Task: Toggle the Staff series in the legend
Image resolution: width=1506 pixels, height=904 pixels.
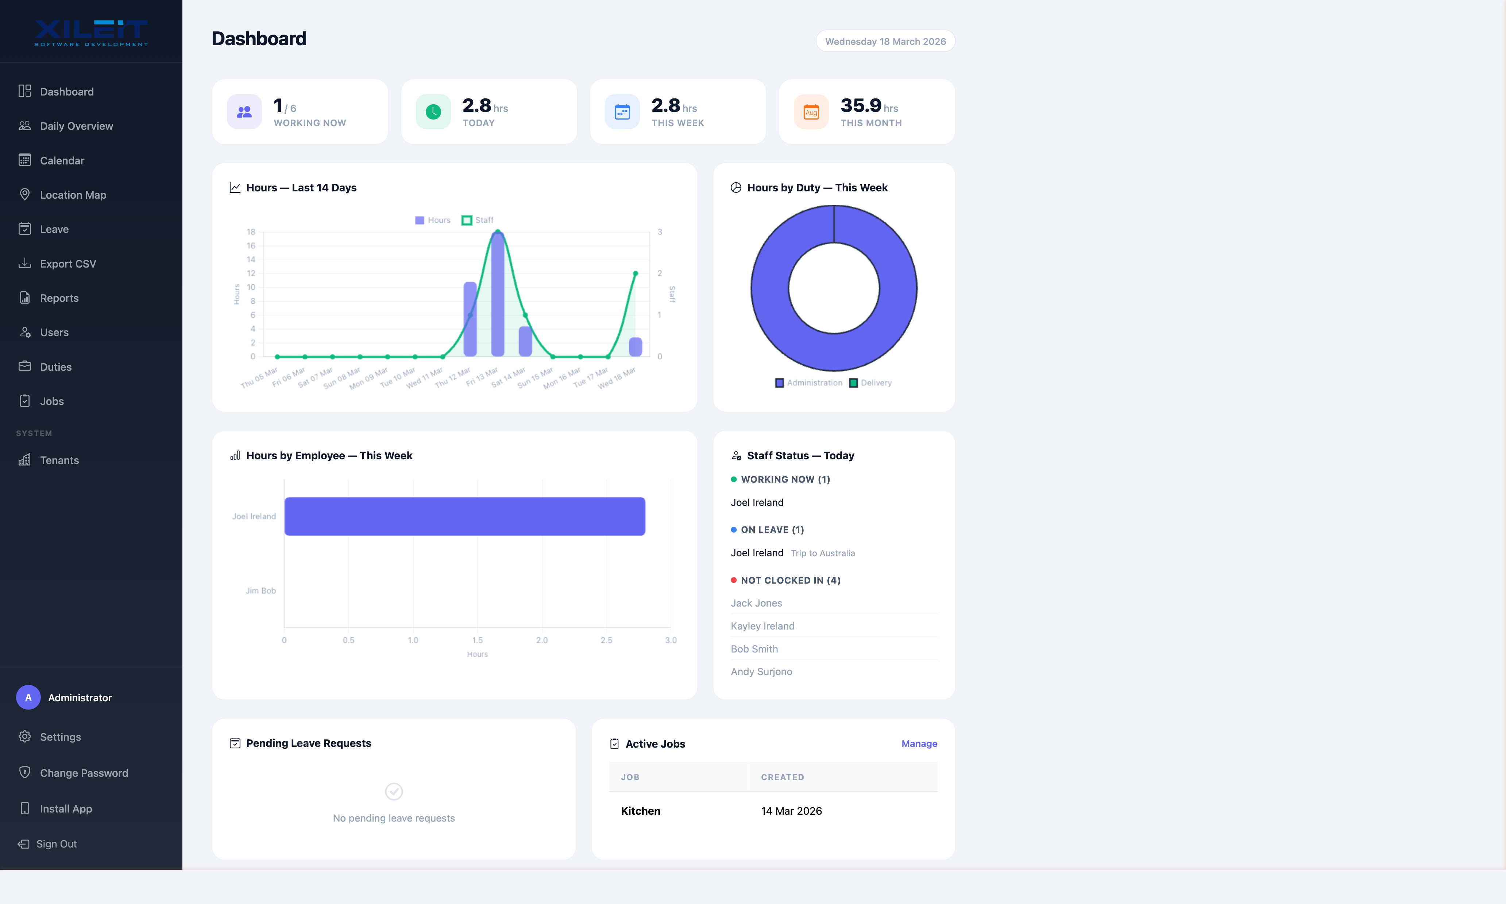Action: 478,219
